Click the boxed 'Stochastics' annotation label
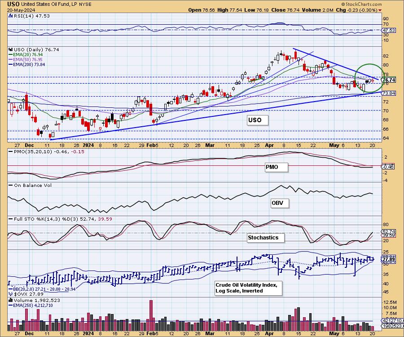 point(266,238)
